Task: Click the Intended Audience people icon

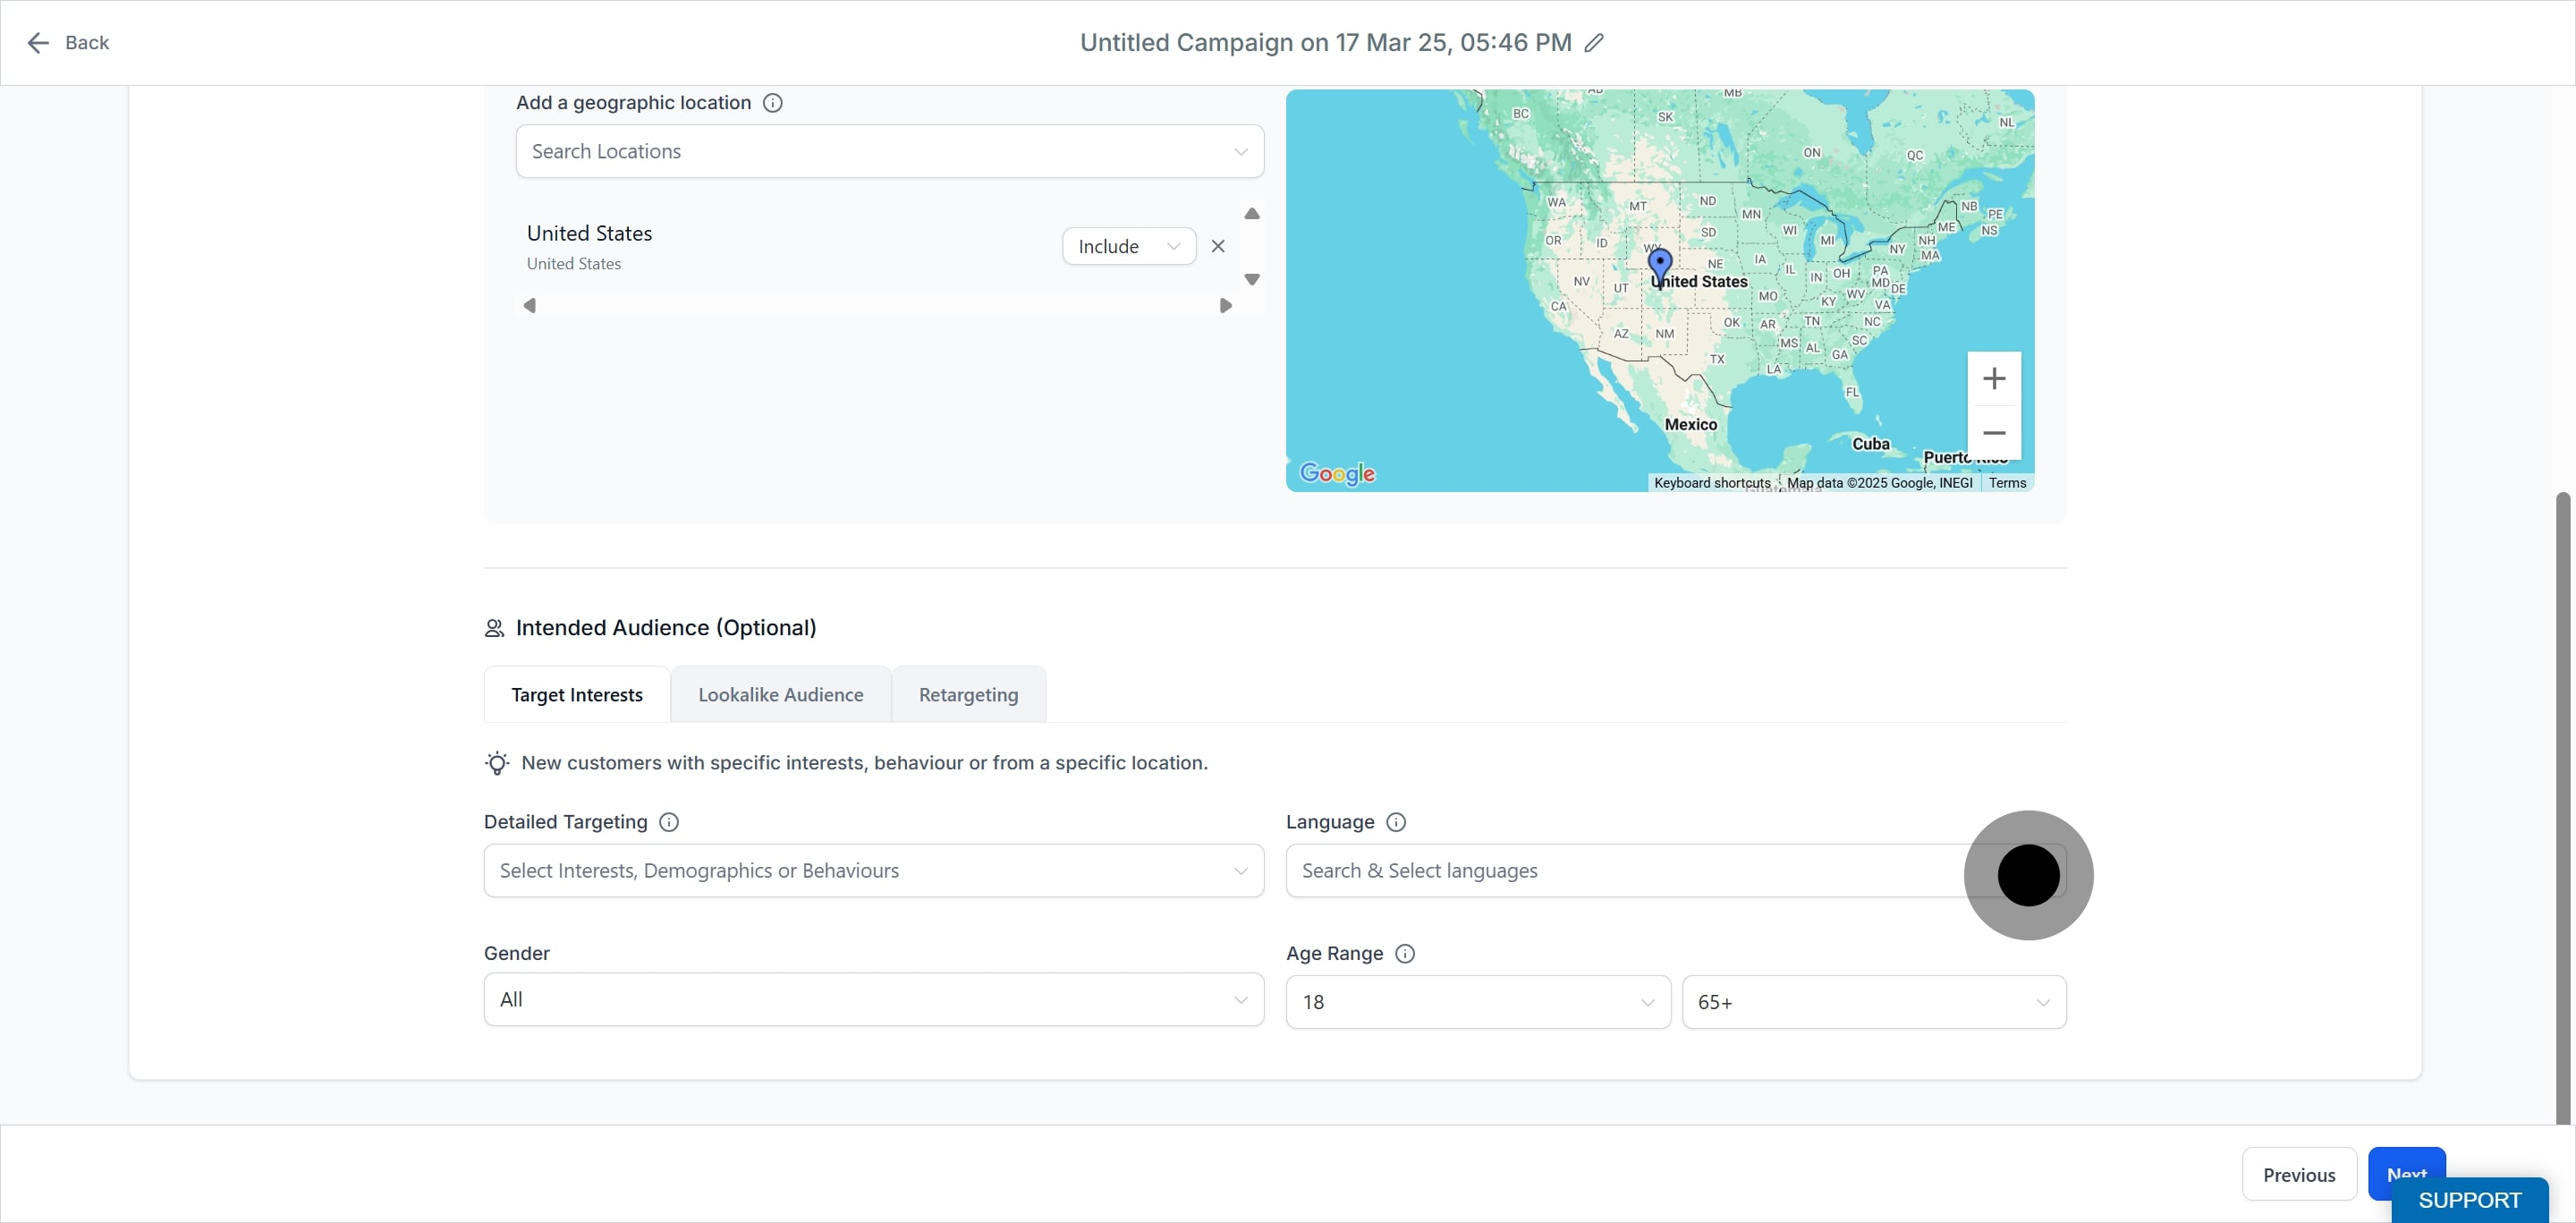Action: click(494, 627)
